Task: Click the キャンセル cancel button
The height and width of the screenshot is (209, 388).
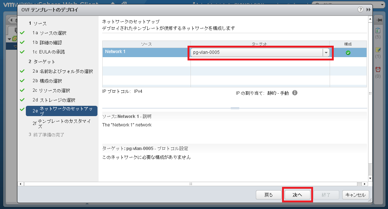Action: coord(356,195)
